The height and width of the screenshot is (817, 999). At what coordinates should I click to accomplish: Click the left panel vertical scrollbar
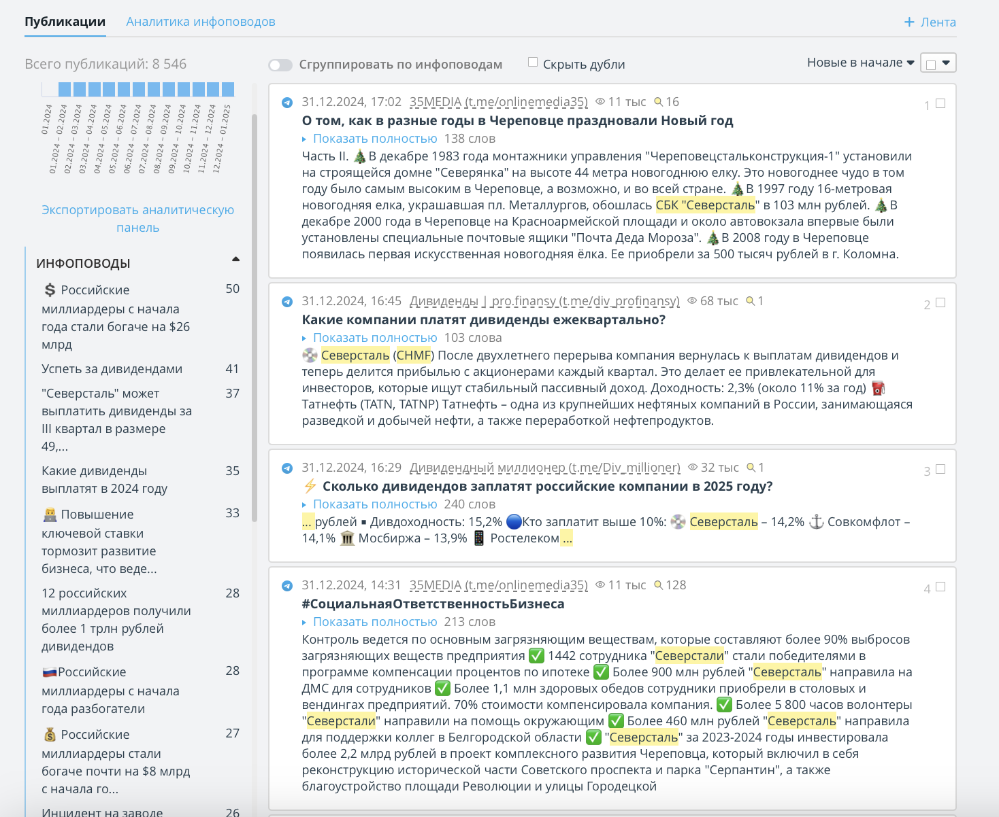(x=255, y=317)
